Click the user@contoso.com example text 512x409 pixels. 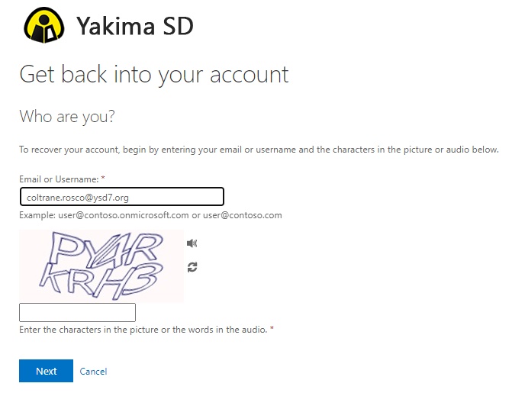click(243, 215)
